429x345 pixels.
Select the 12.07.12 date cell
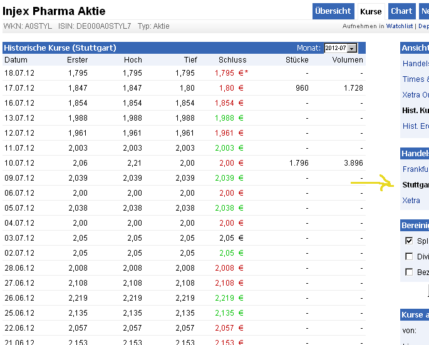tap(19, 133)
